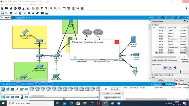Open the Scenario 0 dropdown
The height and width of the screenshot is (106, 189).
(115, 89)
